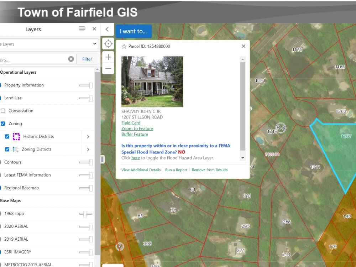Click 'here' to toggle Flood Hazard layer
This screenshot has width=356, height=267.
coord(136,158)
